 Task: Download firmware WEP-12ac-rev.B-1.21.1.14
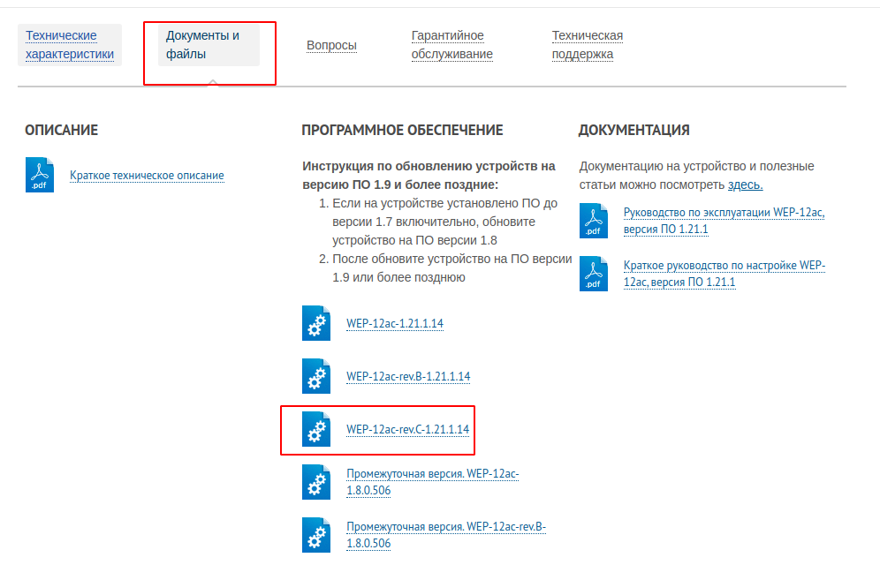click(x=408, y=376)
